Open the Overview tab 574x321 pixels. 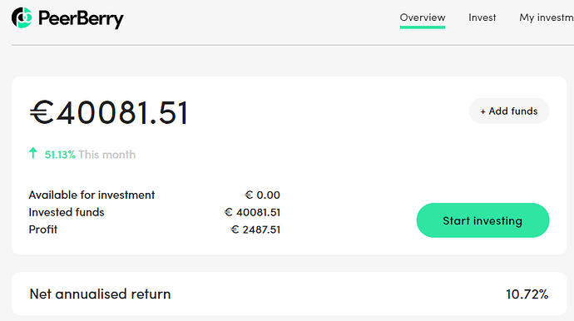pyautogui.click(x=423, y=17)
